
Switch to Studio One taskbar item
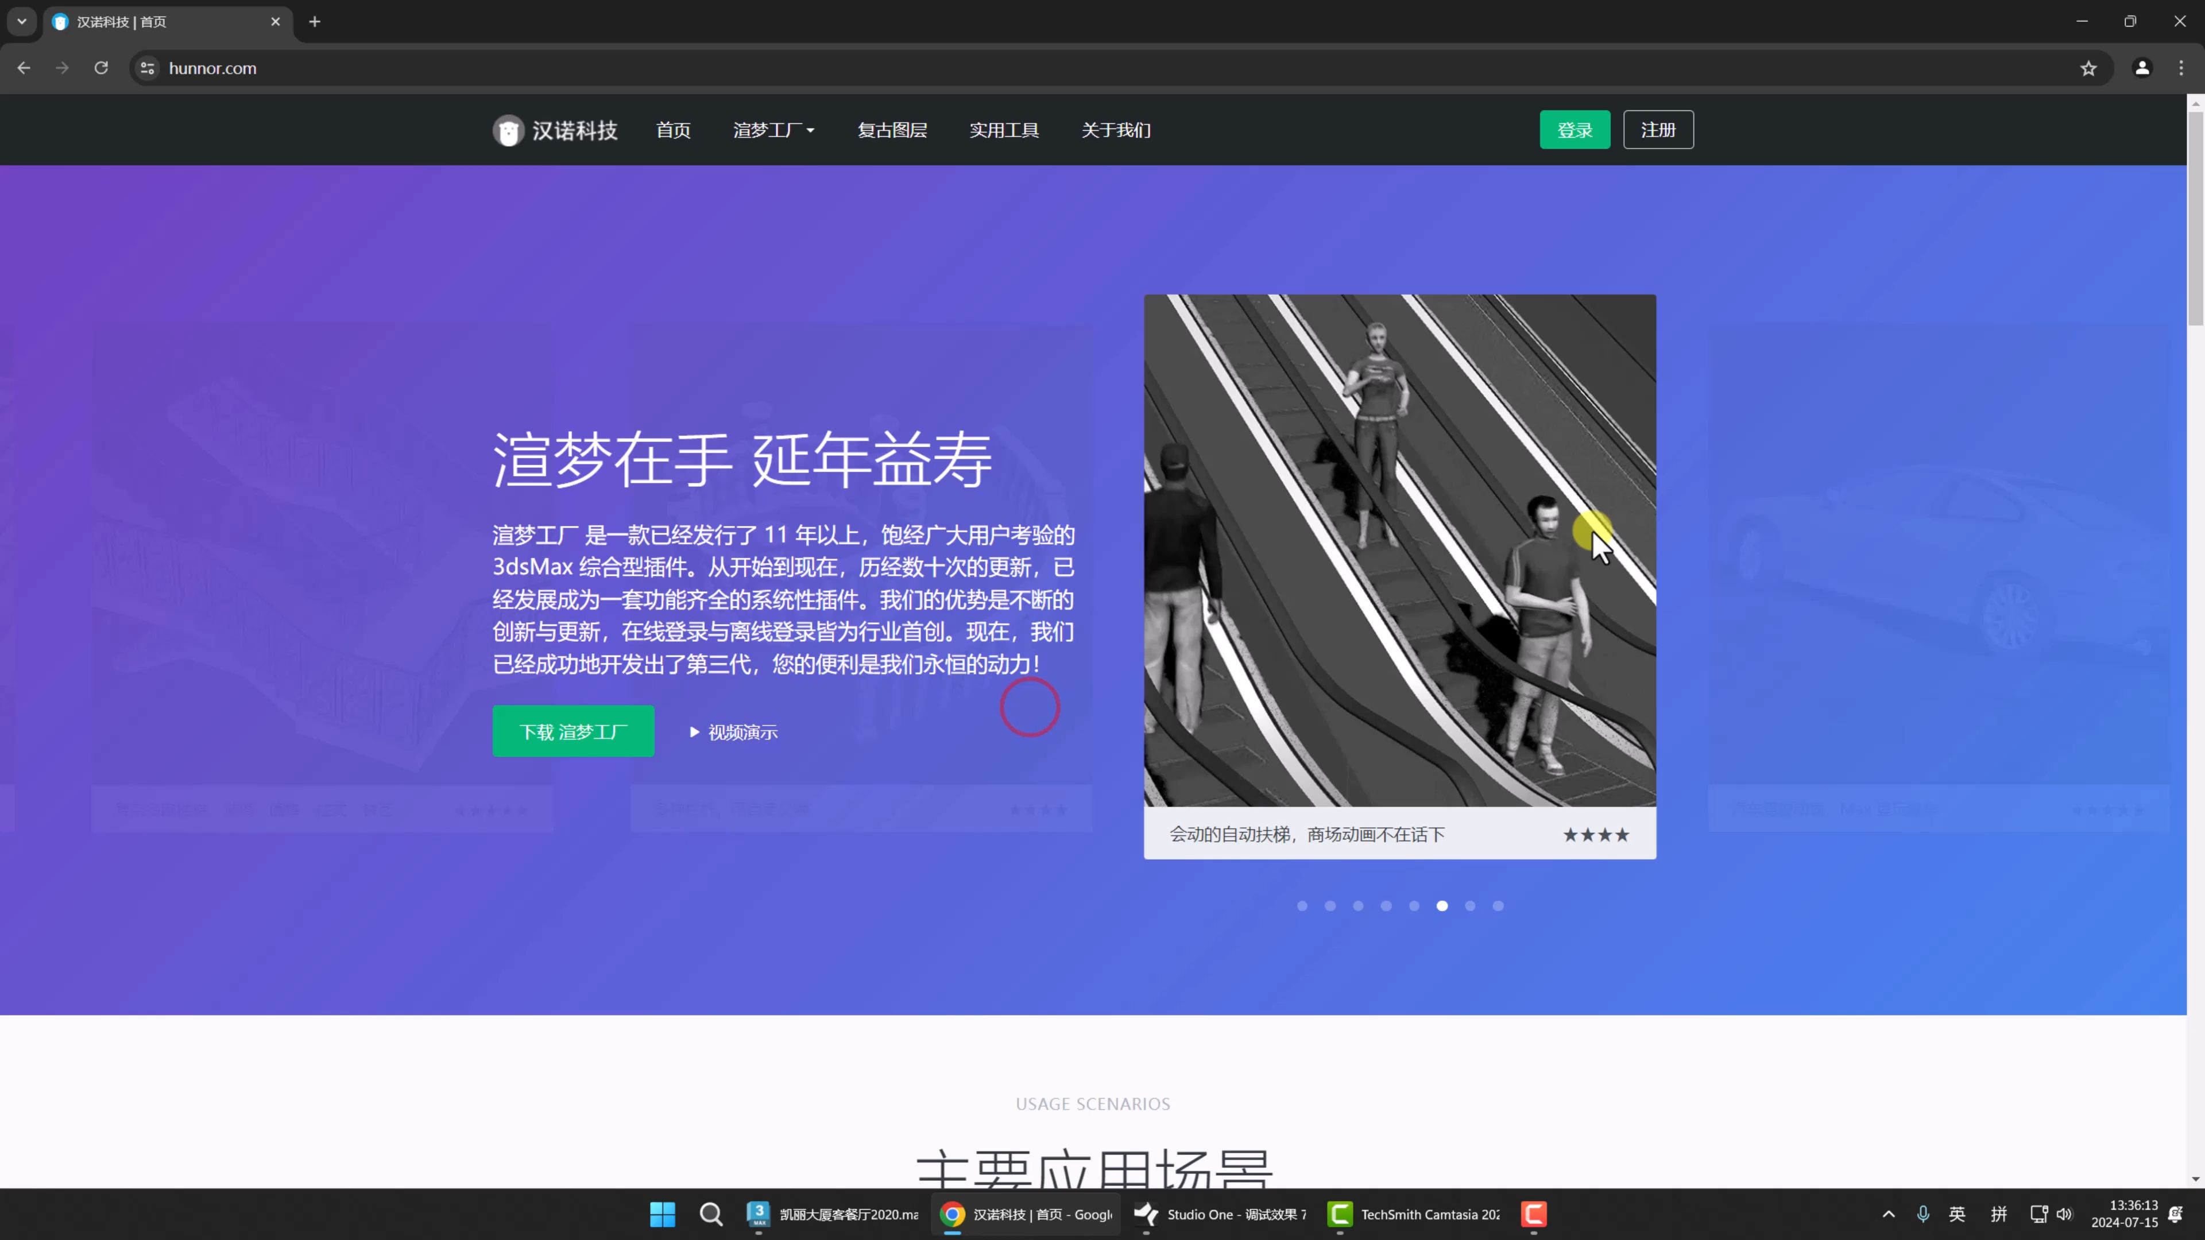1221,1214
